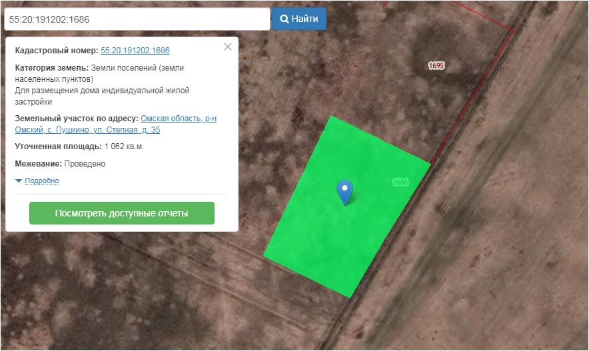Close the parcel info popup

[x=228, y=47]
